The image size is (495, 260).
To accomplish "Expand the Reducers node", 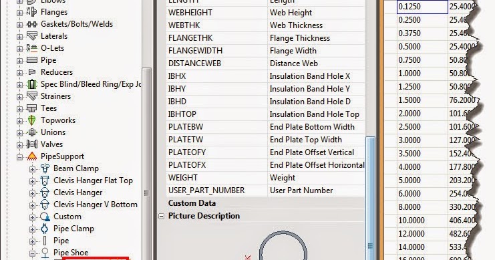I will pos(19,73).
